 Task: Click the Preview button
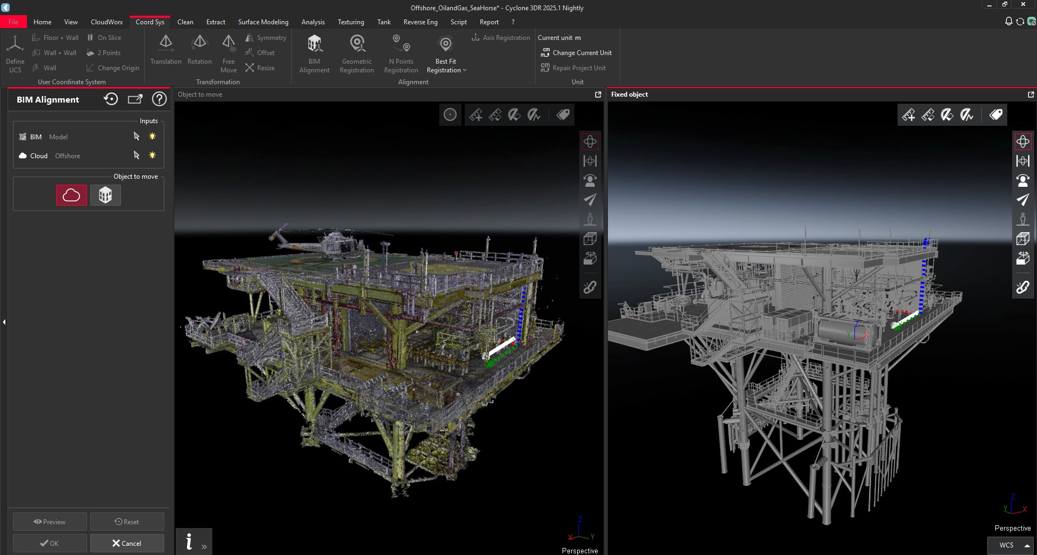[49, 522]
